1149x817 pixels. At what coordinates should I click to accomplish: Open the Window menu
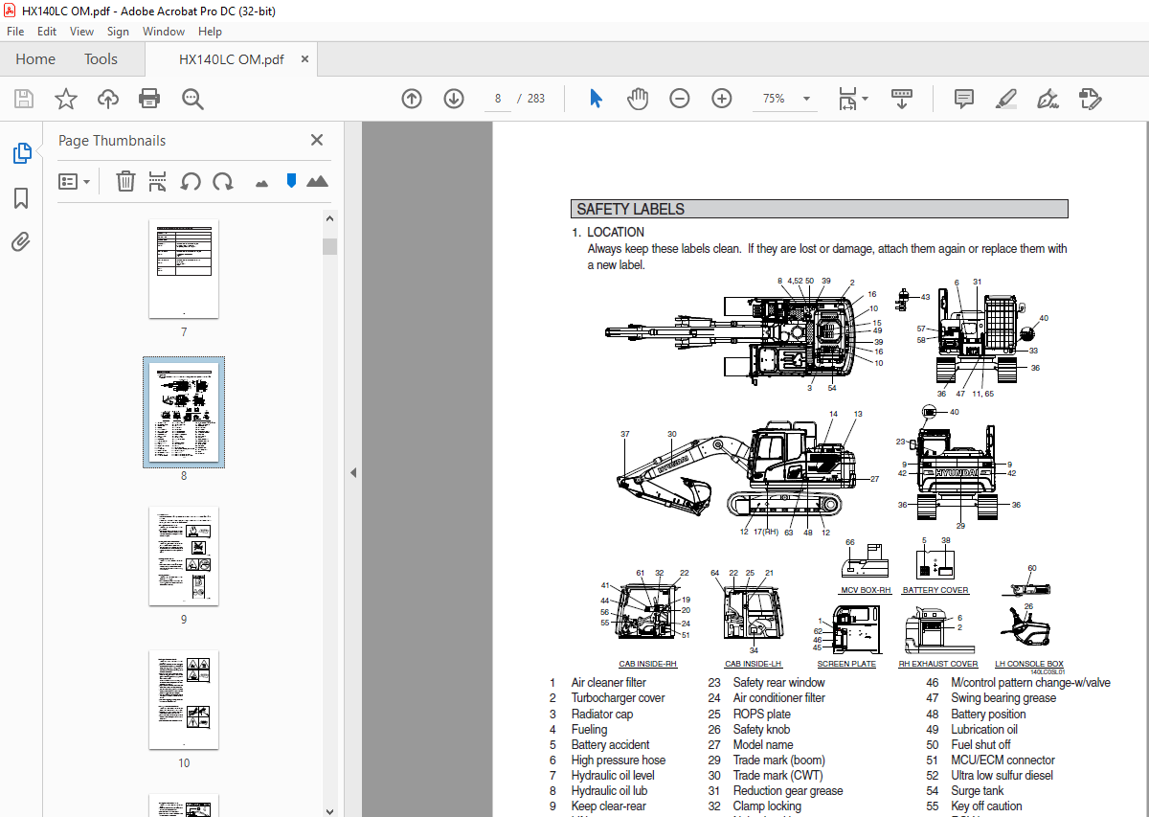(164, 32)
